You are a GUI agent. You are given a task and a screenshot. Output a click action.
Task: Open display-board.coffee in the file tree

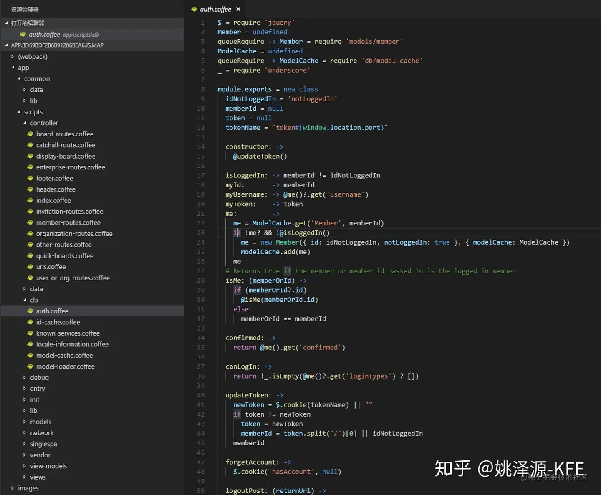66,156
